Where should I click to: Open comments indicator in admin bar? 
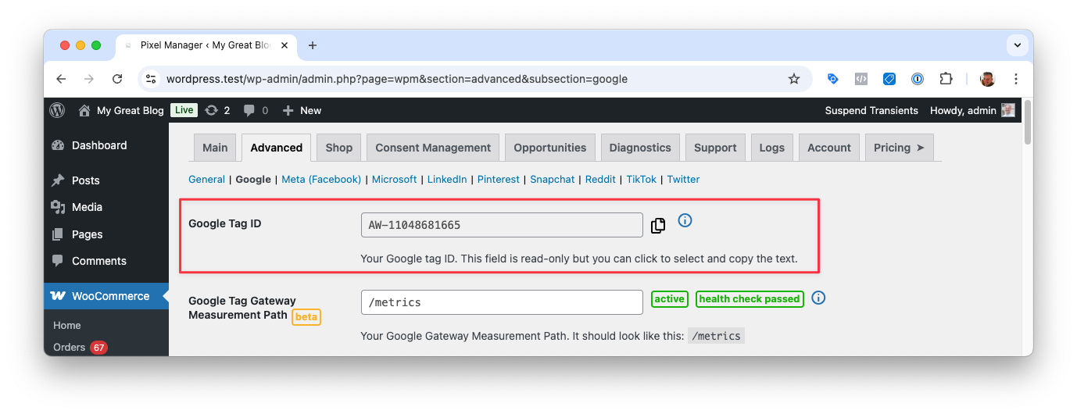[x=256, y=110]
